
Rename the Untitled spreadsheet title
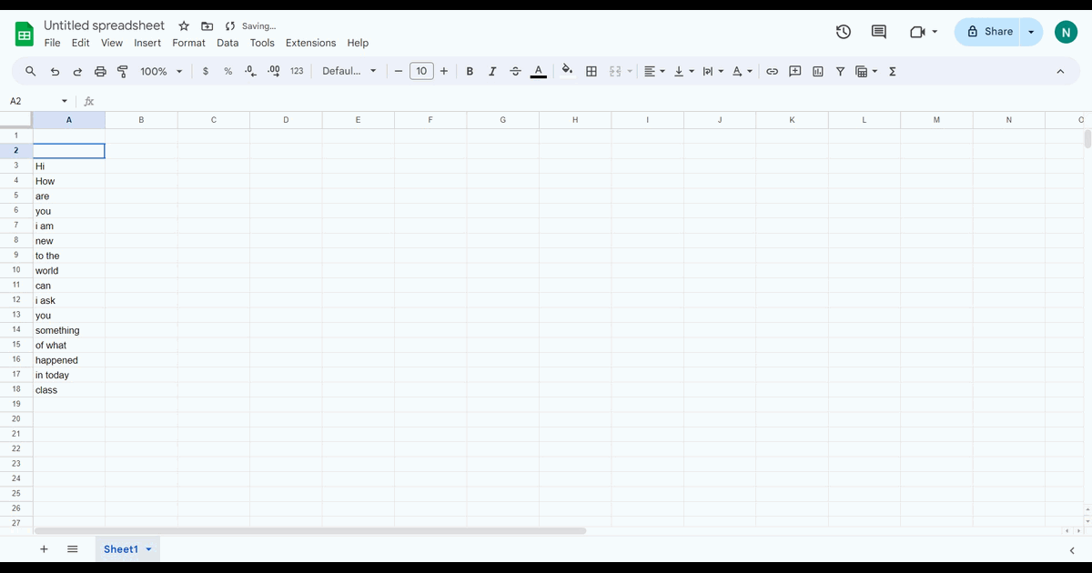105,25
